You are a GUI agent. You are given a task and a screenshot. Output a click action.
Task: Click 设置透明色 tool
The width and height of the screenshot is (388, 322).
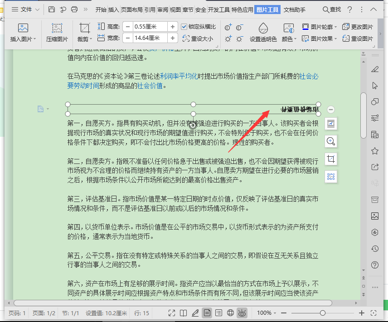click(x=263, y=33)
